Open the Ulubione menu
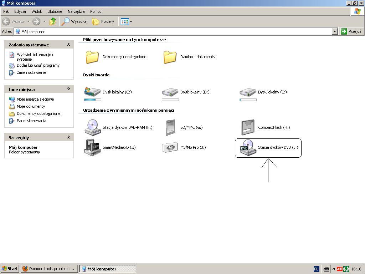Screen dimensions: 365x274 click(55, 11)
